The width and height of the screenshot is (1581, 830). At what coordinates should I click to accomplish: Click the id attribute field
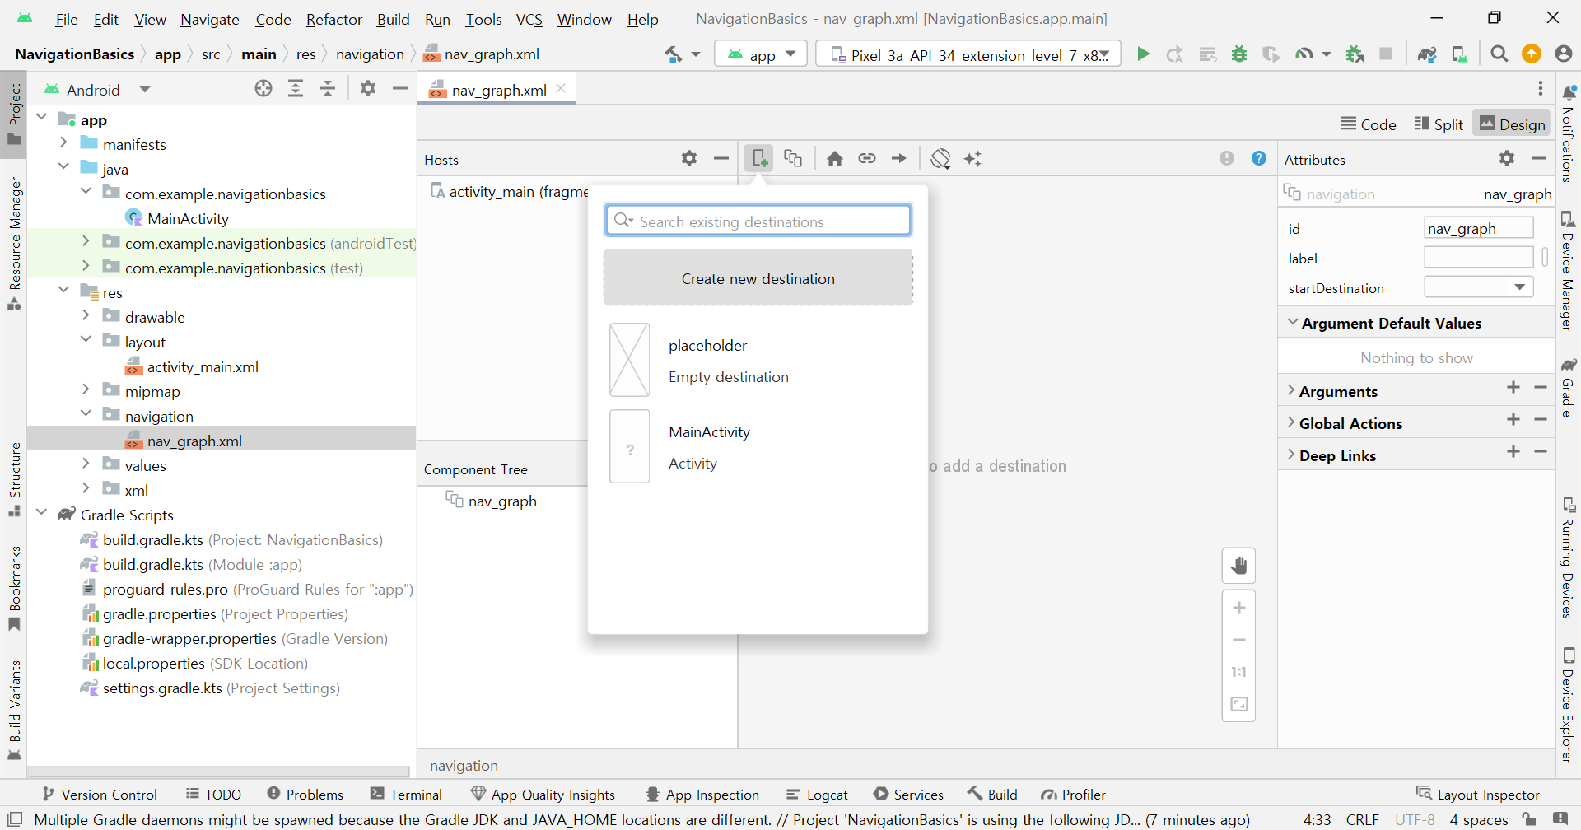point(1479,228)
